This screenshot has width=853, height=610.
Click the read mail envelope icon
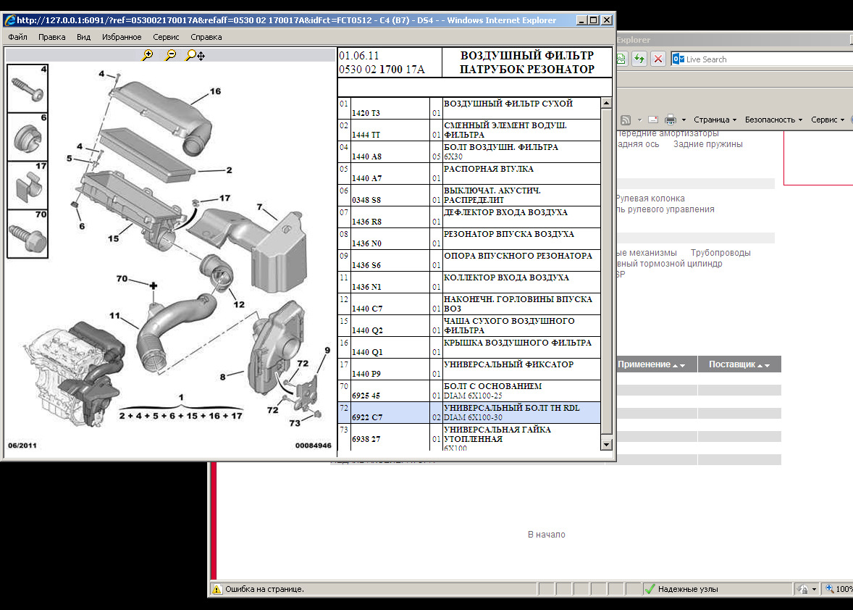652,120
